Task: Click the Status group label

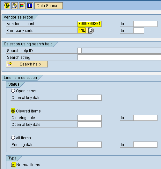Action: coord(14,84)
